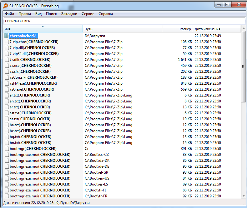
Task: Sort by Имя column header
Action: (x=43, y=29)
